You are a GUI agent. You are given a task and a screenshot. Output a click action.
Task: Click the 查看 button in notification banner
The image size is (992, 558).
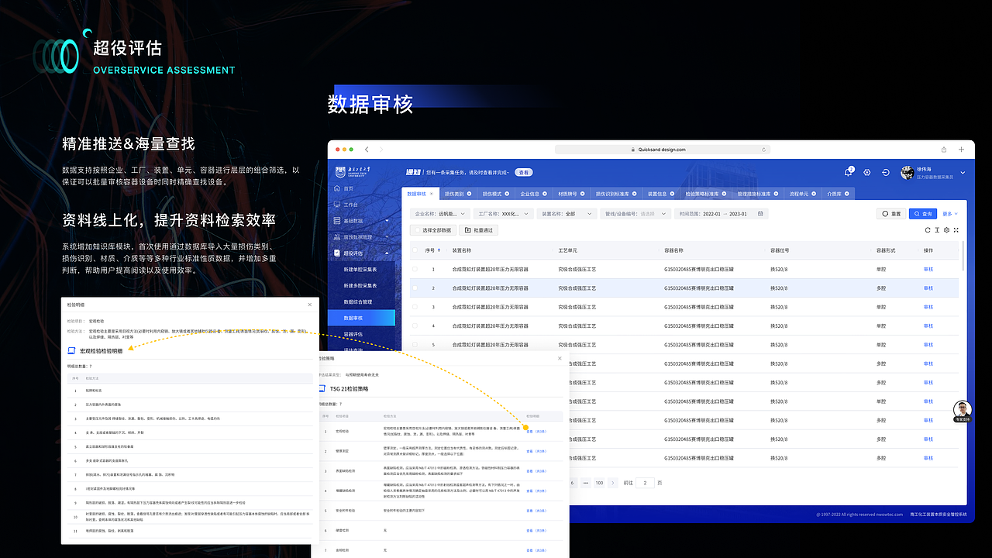pos(524,172)
